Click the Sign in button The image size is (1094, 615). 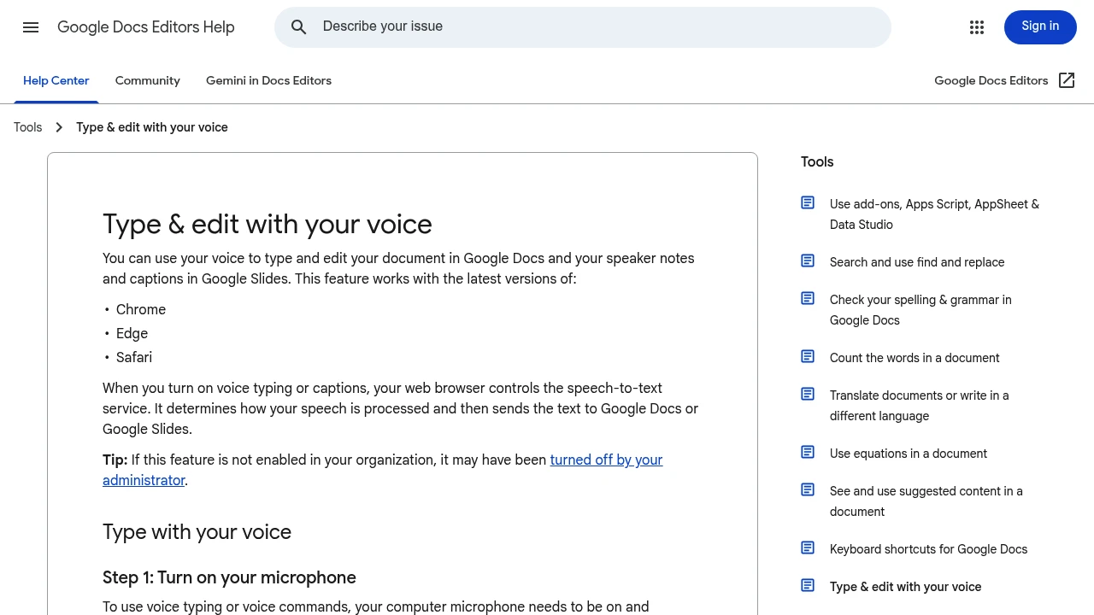[1040, 26]
